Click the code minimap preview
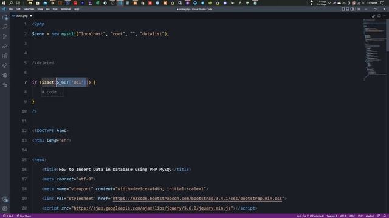The width and height of the screenshot is (389, 218). click(374, 50)
